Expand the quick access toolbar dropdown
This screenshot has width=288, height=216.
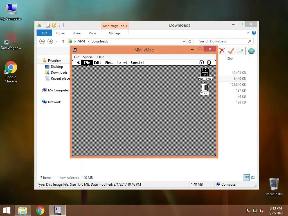coord(60,26)
